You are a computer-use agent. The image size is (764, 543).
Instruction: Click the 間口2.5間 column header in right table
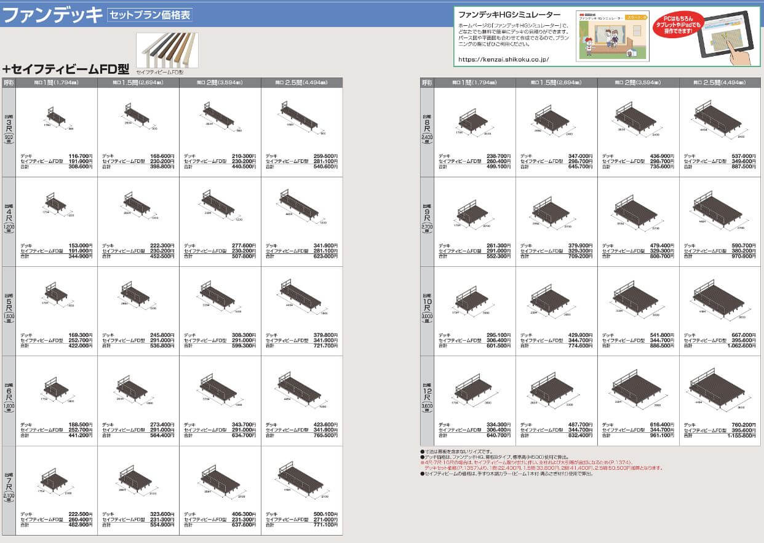(719, 82)
